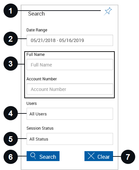Click the Users field label
139x170 pixels.
(32, 104)
